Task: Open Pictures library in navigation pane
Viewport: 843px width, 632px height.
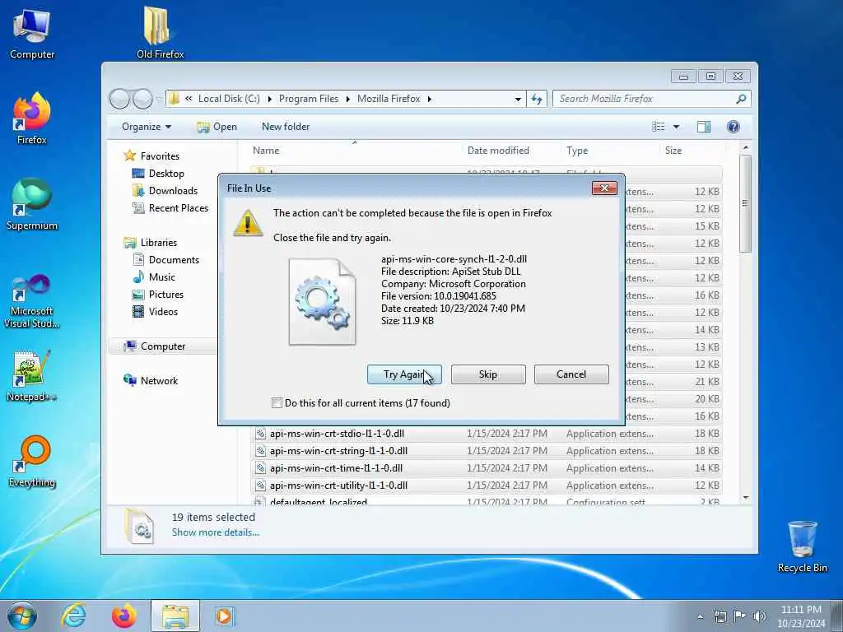Action: [165, 294]
